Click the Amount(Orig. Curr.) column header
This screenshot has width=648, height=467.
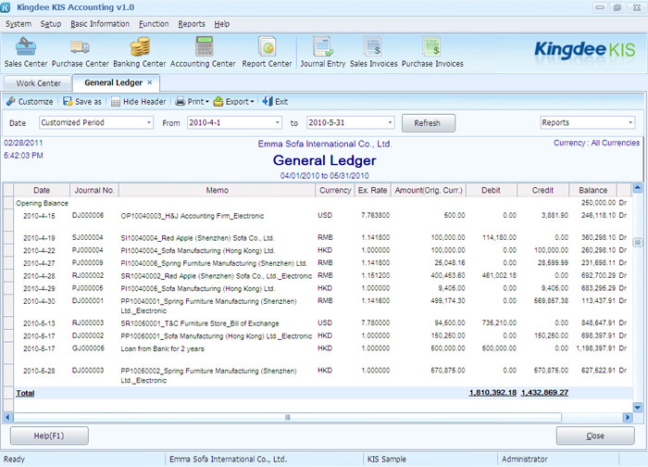coord(429,190)
